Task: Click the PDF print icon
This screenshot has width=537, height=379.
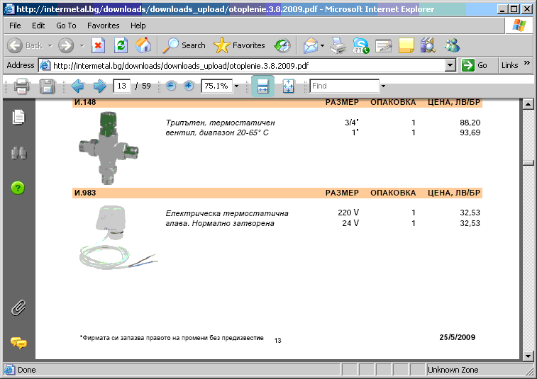Action: (21, 86)
